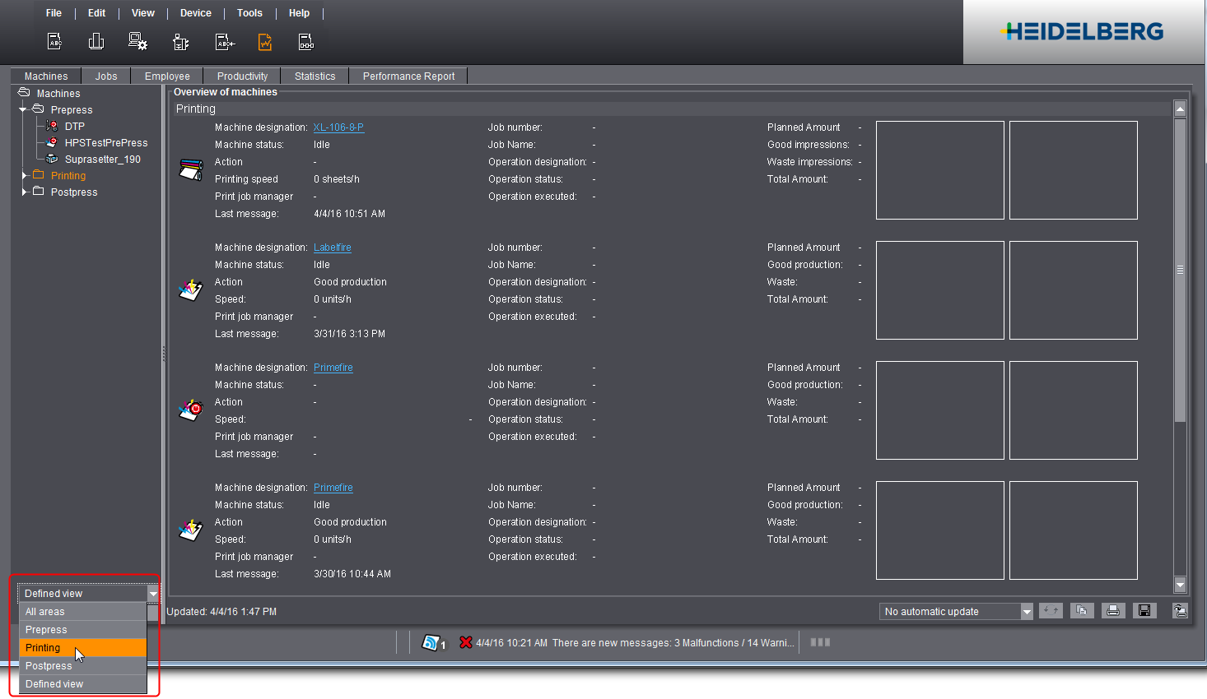Choose All areas from dropdown list
The image size is (1207, 699).
click(45, 612)
